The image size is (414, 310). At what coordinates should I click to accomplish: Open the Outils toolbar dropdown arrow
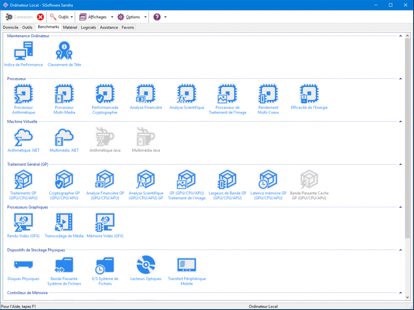[x=71, y=17]
